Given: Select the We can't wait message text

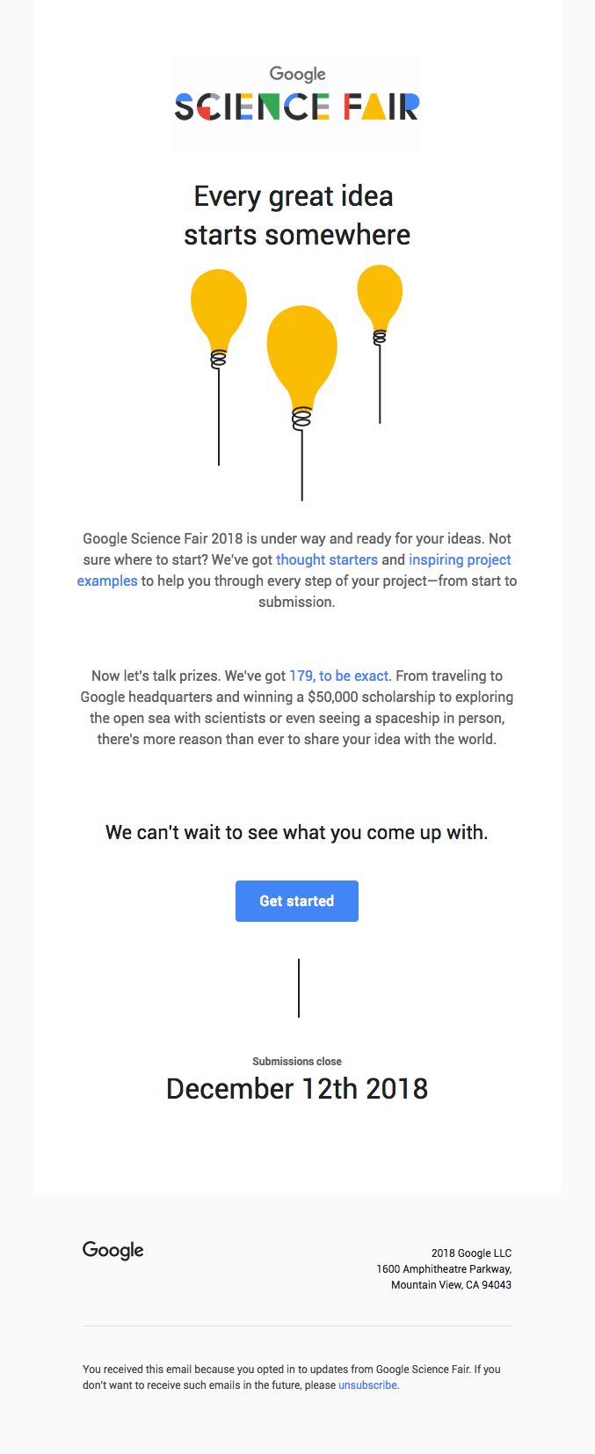Looking at the screenshot, I should (296, 832).
